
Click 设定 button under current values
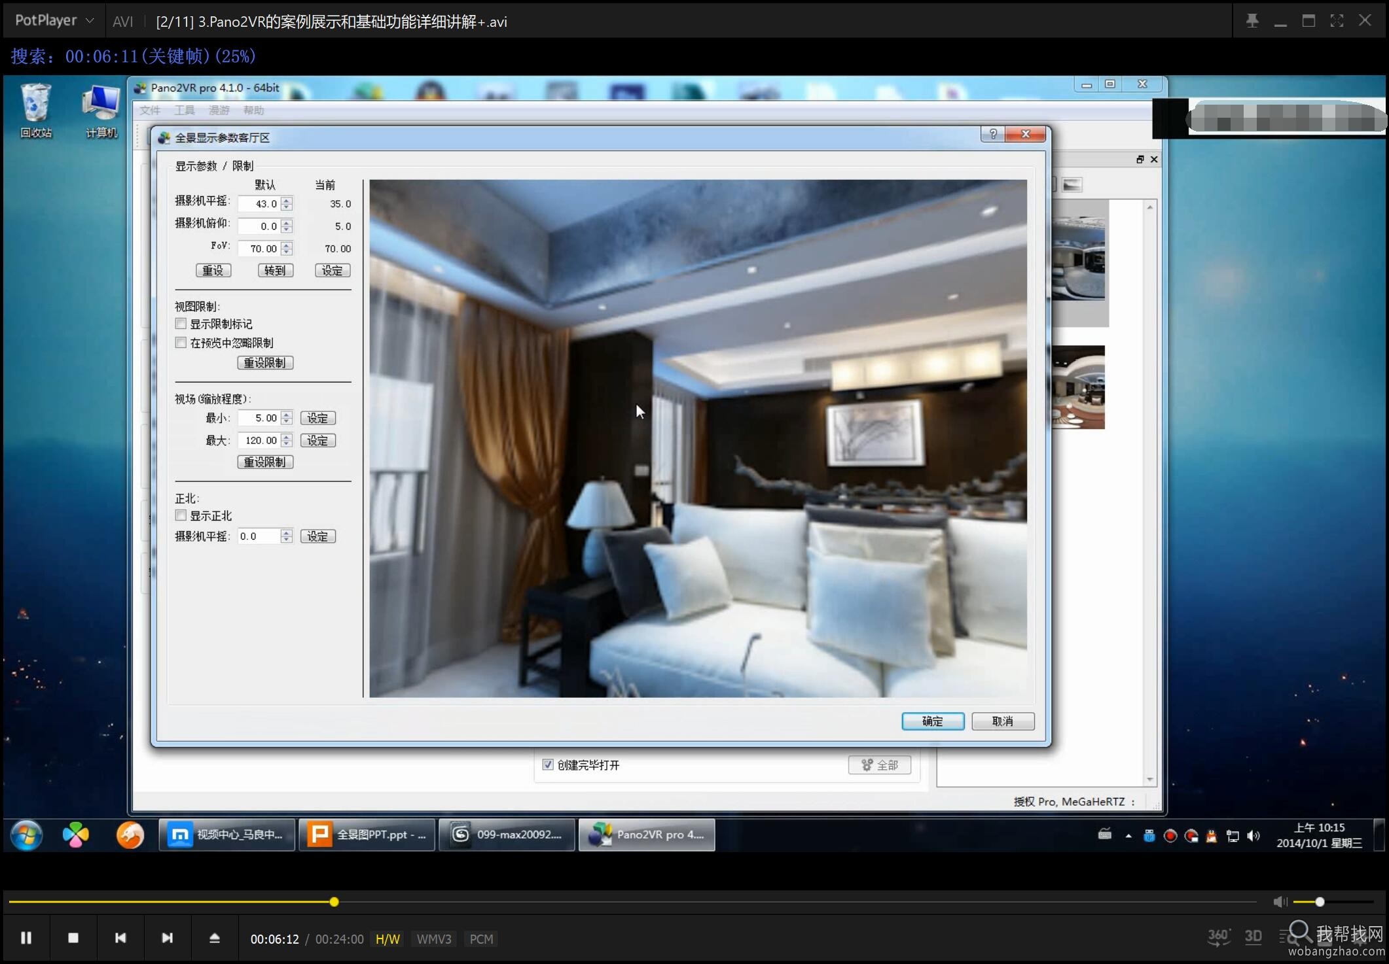click(x=333, y=270)
